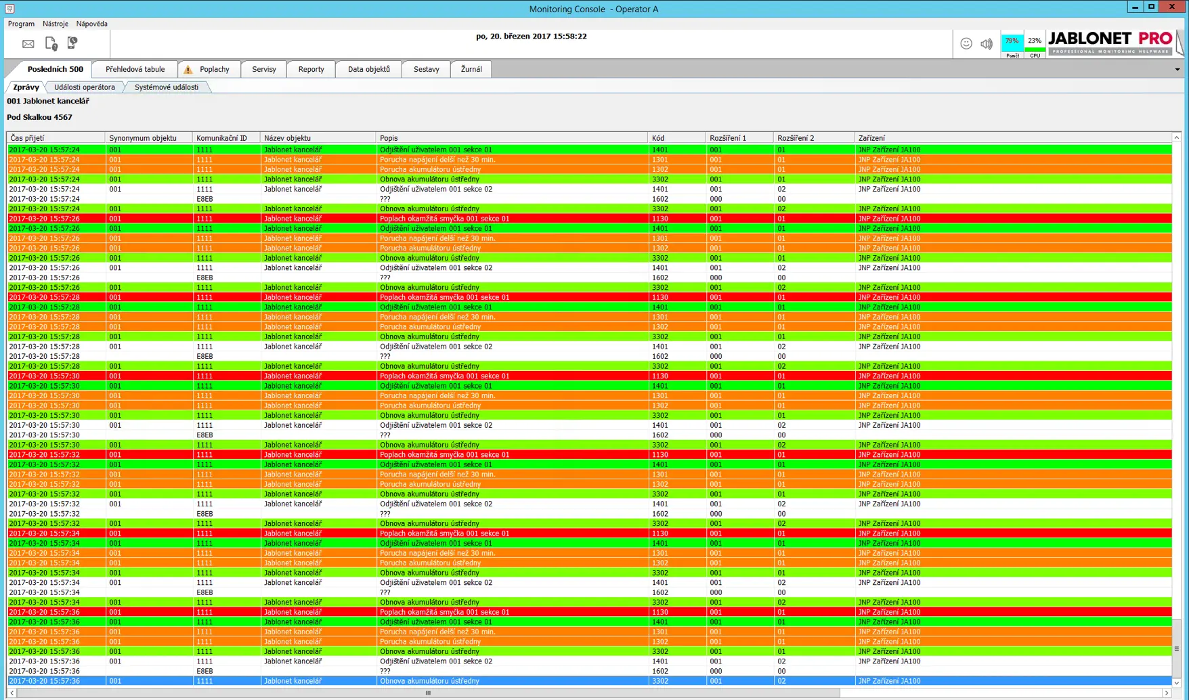This screenshot has width=1189, height=700.
Task: Click the 001 Jablonet kancelář object heading
Action: point(48,101)
